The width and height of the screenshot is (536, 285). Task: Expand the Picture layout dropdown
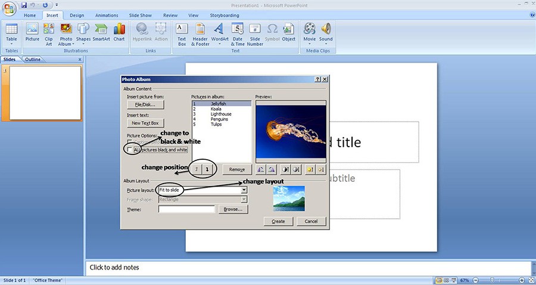point(244,190)
